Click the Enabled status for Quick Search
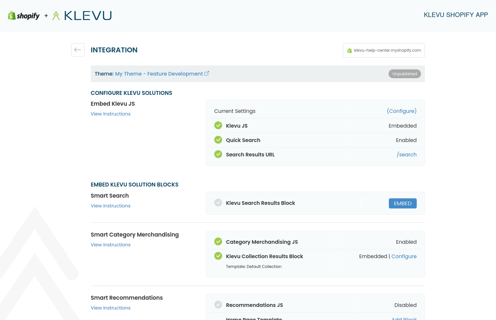The height and width of the screenshot is (320, 496). pyautogui.click(x=406, y=140)
